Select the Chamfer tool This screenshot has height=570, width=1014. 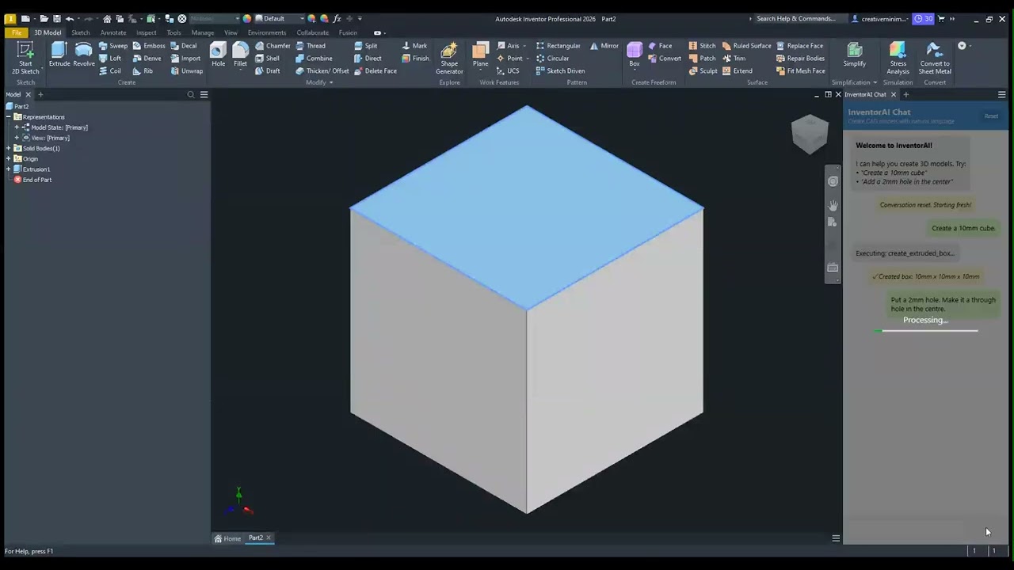point(273,46)
